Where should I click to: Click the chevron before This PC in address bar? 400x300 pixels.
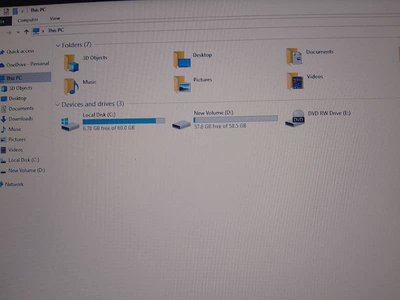43,31
